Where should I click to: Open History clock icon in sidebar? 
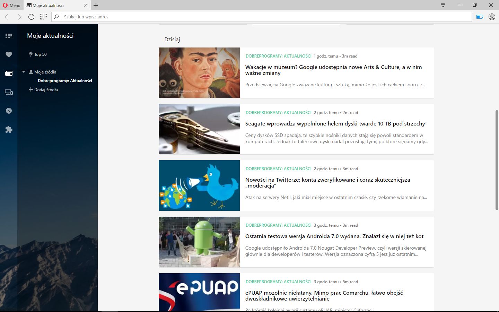pyautogui.click(x=9, y=111)
